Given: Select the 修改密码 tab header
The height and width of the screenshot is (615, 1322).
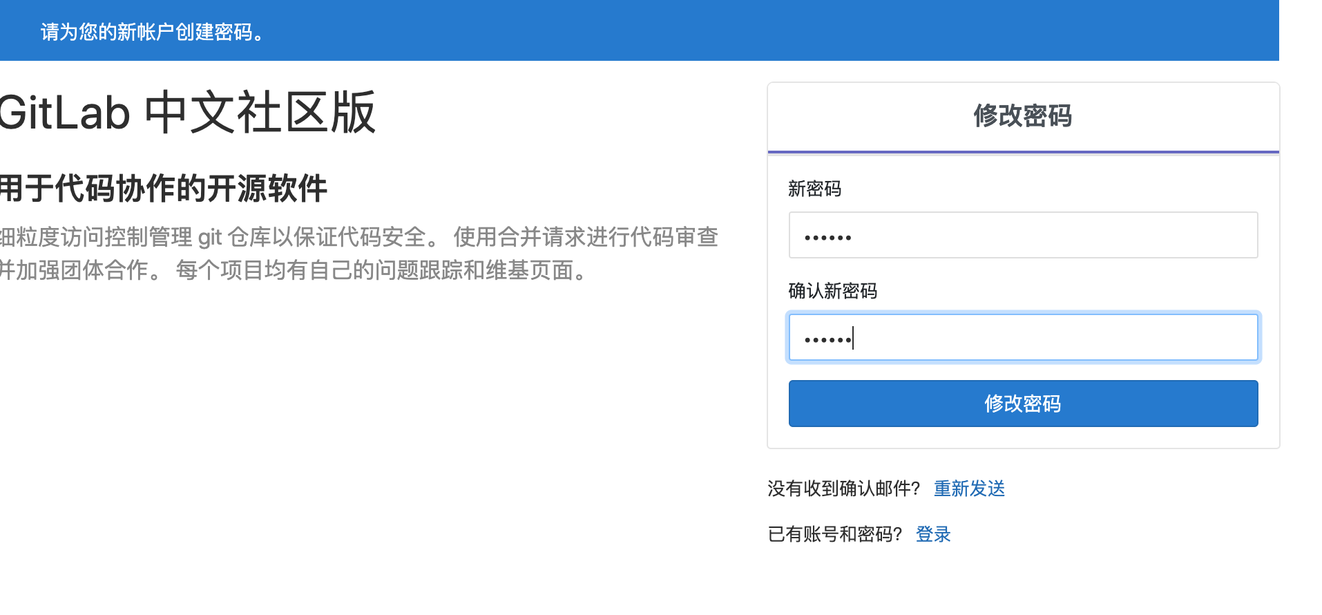Looking at the screenshot, I should coord(1023,116).
